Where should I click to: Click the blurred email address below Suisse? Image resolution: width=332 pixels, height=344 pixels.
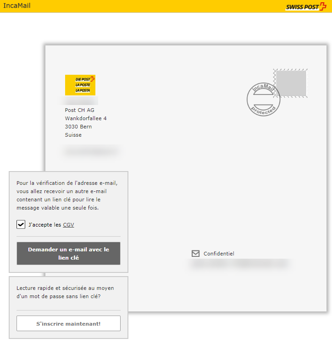click(x=91, y=150)
